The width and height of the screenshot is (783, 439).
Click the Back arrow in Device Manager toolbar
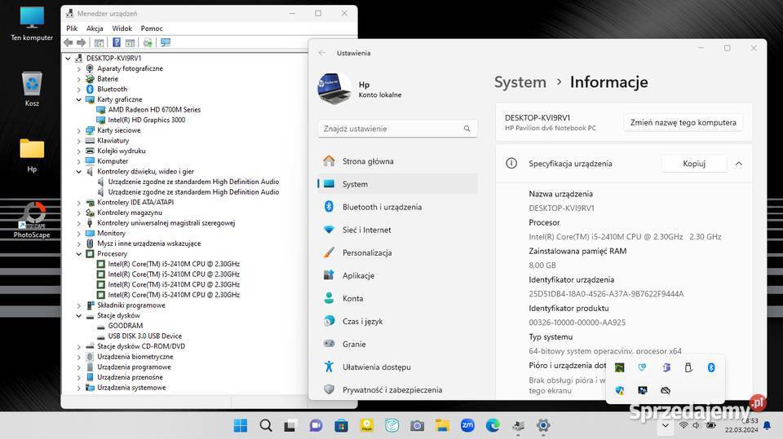pyautogui.click(x=69, y=43)
